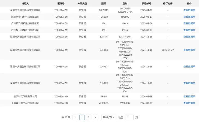Click the previous page arrow
Screen dimensions: 199x123
click(75, 117)
